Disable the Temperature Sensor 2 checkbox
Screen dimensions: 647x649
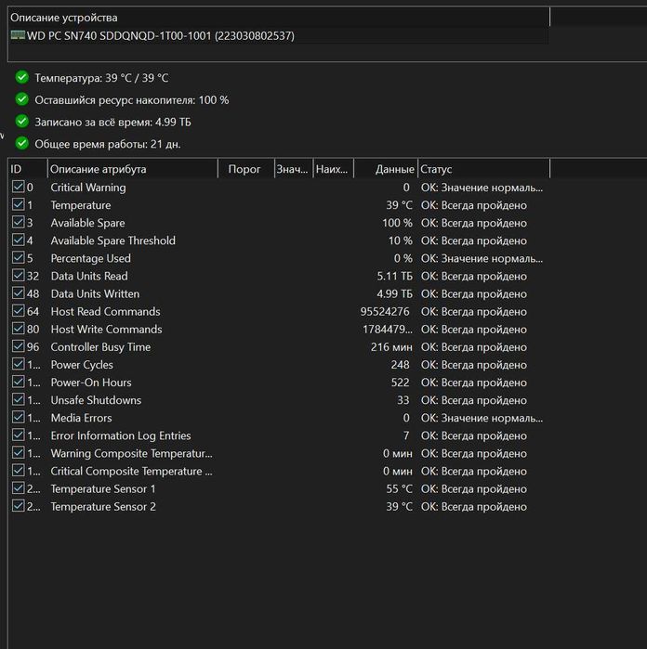tap(18, 506)
